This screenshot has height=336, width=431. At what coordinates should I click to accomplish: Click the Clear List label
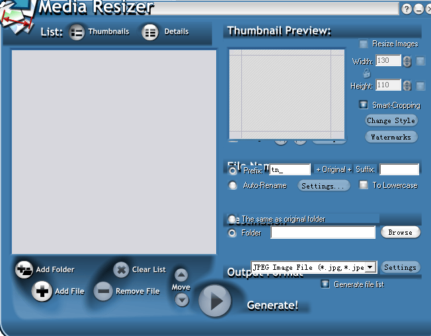click(149, 269)
